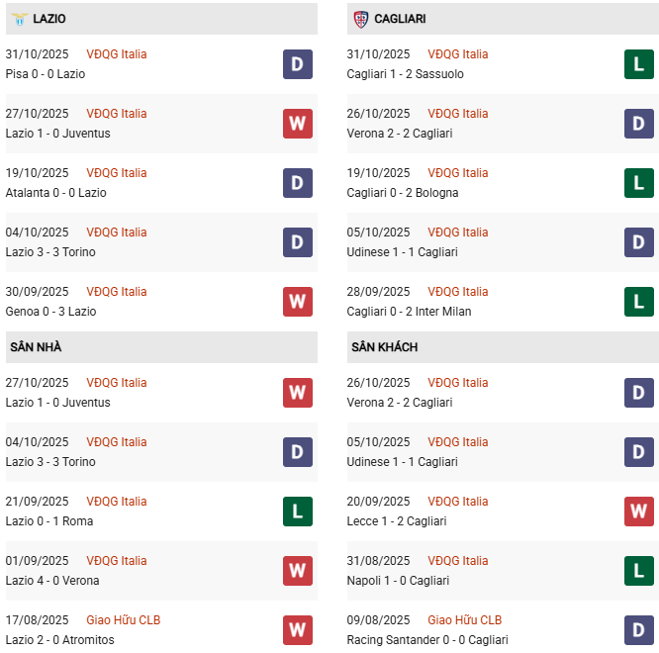Click the L badge for Lazio 0 - 1 Roma
This screenshot has width=659, height=653.
[298, 512]
